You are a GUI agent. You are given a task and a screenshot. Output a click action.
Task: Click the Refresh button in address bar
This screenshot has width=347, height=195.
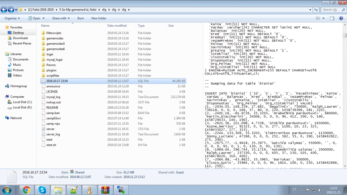316,10
